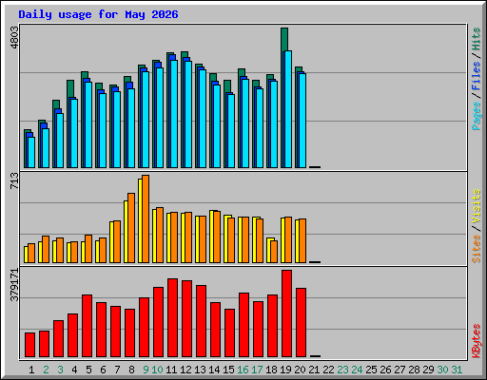Click day label 12 on the x-axis
487x380 pixels.
pos(185,370)
